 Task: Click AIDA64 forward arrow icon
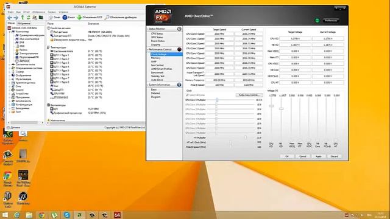16,18
